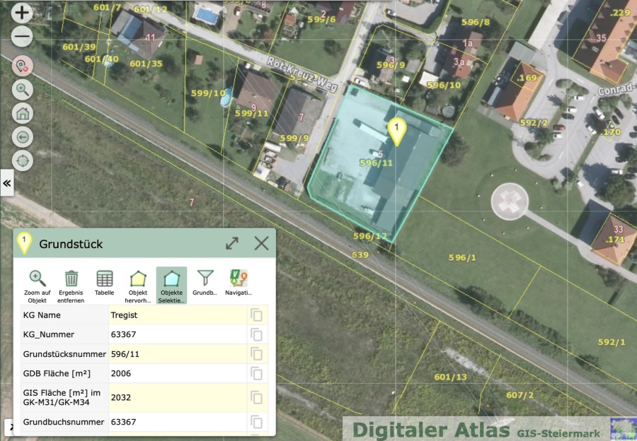This screenshot has height=441, width=637.
Task: Toggle Objekt hervorheben highlight
Action: [138, 286]
